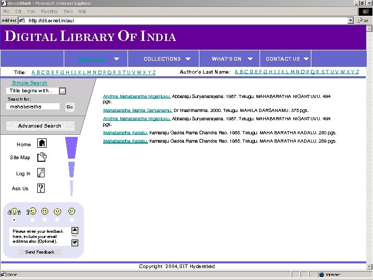This screenshot has width=373, height=280.
Task: Click the Site Map text link
Action: point(20,158)
